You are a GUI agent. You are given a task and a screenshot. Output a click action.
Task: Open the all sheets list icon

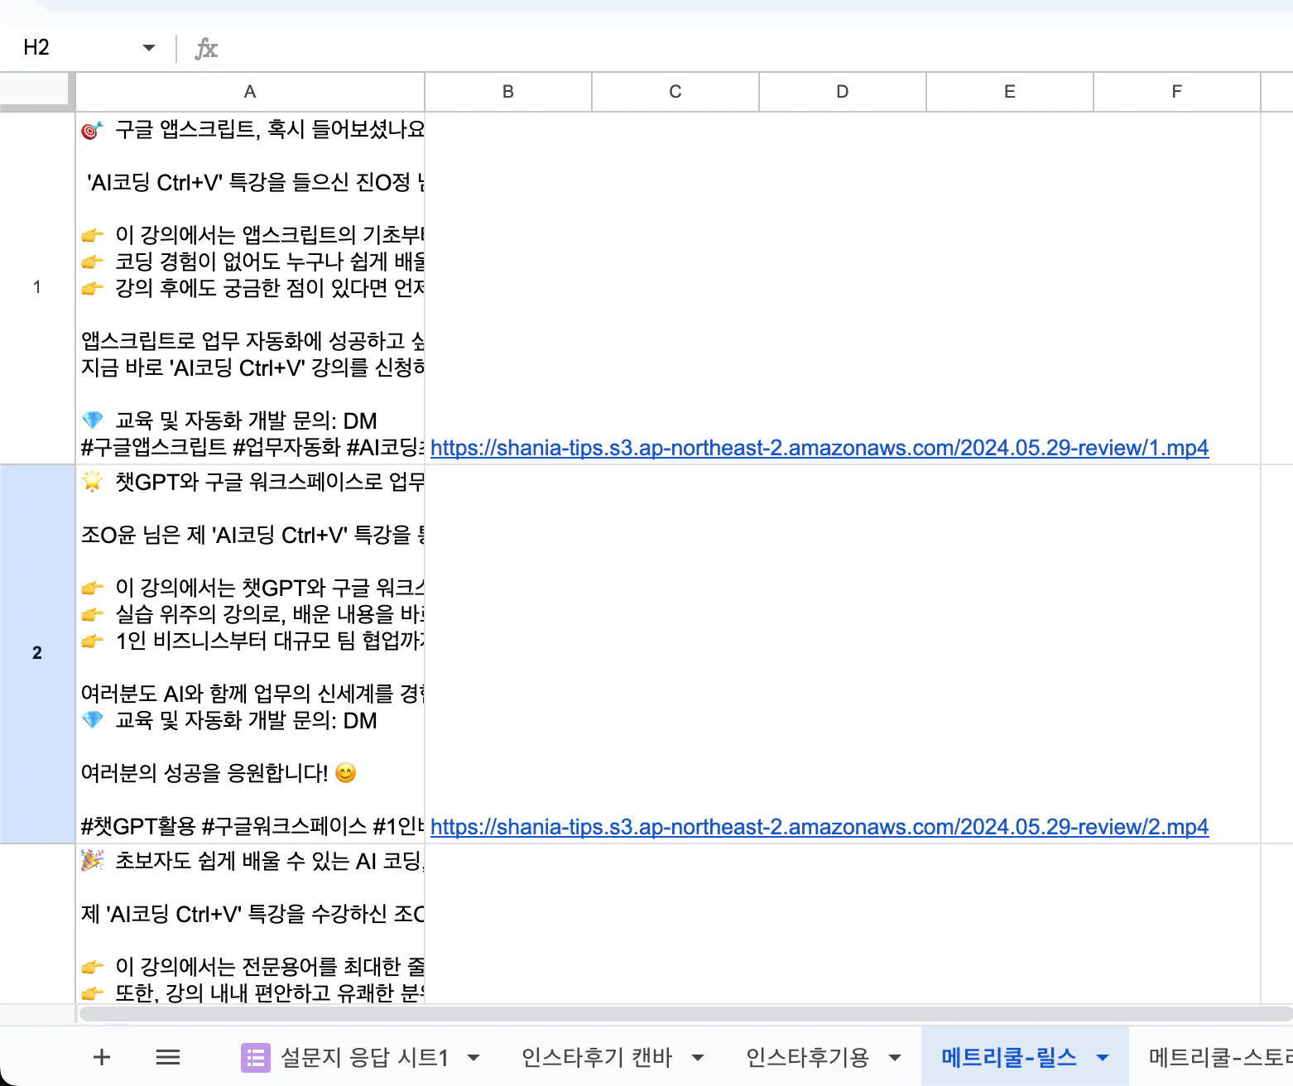(168, 1057)
